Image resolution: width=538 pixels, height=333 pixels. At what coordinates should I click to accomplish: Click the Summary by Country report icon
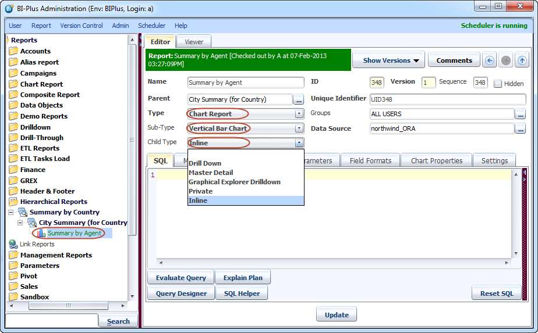[23, 212]
